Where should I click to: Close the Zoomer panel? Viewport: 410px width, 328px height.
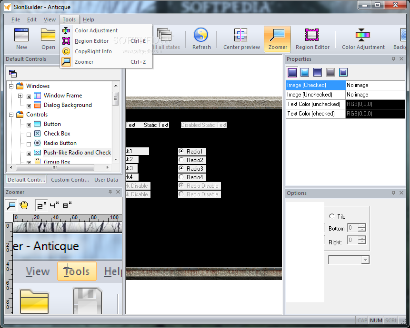[118, 192]
